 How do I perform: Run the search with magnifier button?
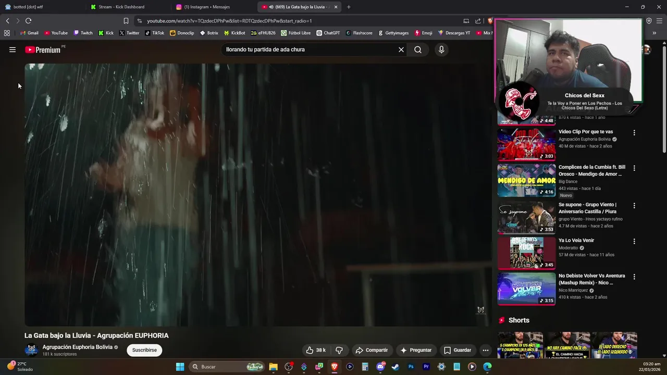click(418, 49)
